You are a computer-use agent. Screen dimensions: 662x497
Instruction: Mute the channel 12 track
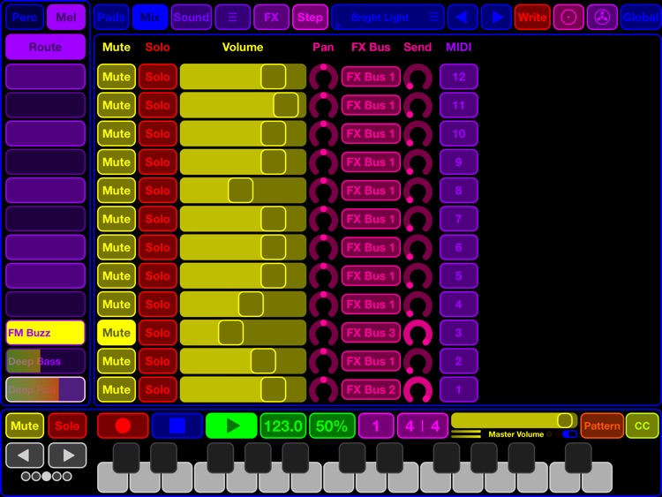117,77
